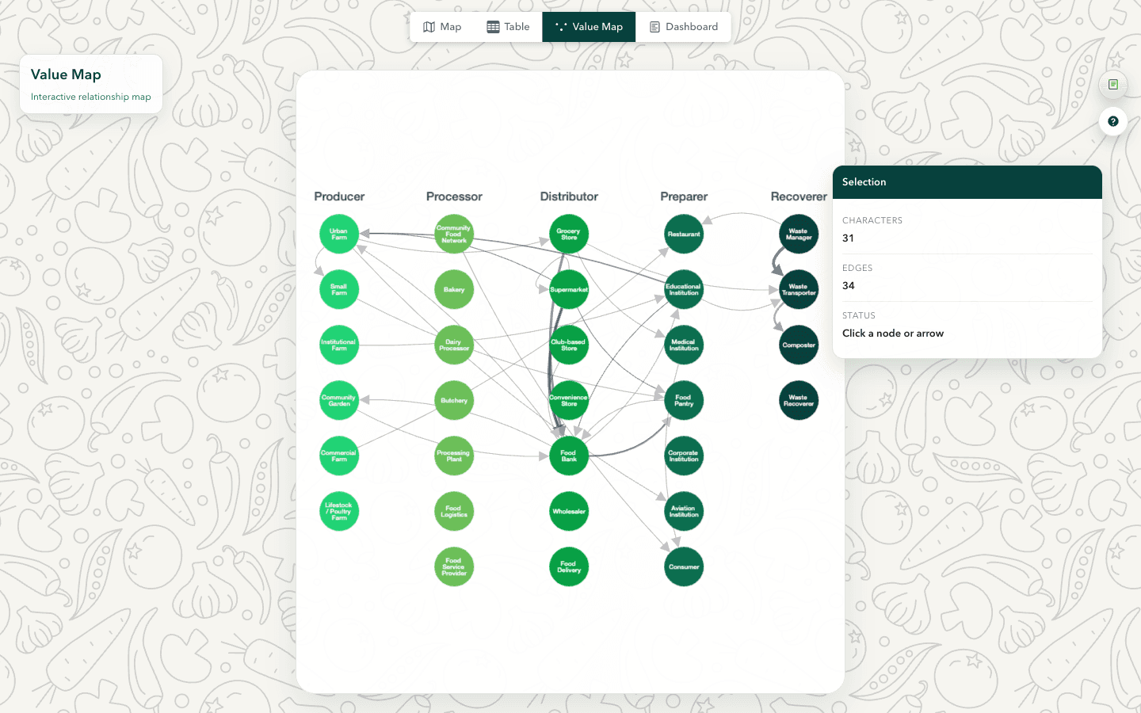Select the active Value Map tab
The width and height of the screenshot is (1141, 713).
click(589, 27)
